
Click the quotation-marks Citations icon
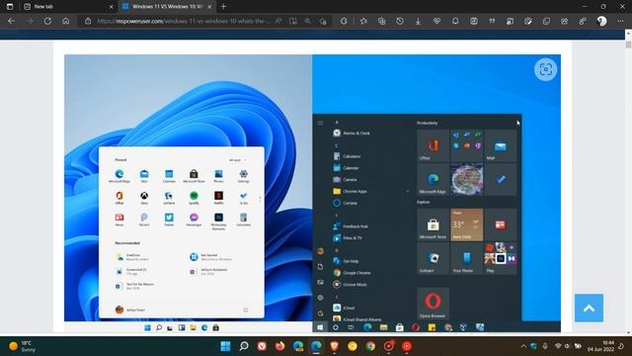click(x=492, y=21)
